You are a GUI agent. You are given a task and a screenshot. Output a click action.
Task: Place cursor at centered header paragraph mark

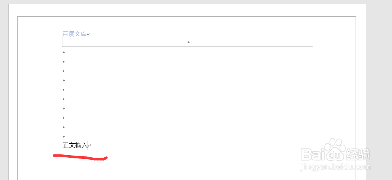click(189, 42)
